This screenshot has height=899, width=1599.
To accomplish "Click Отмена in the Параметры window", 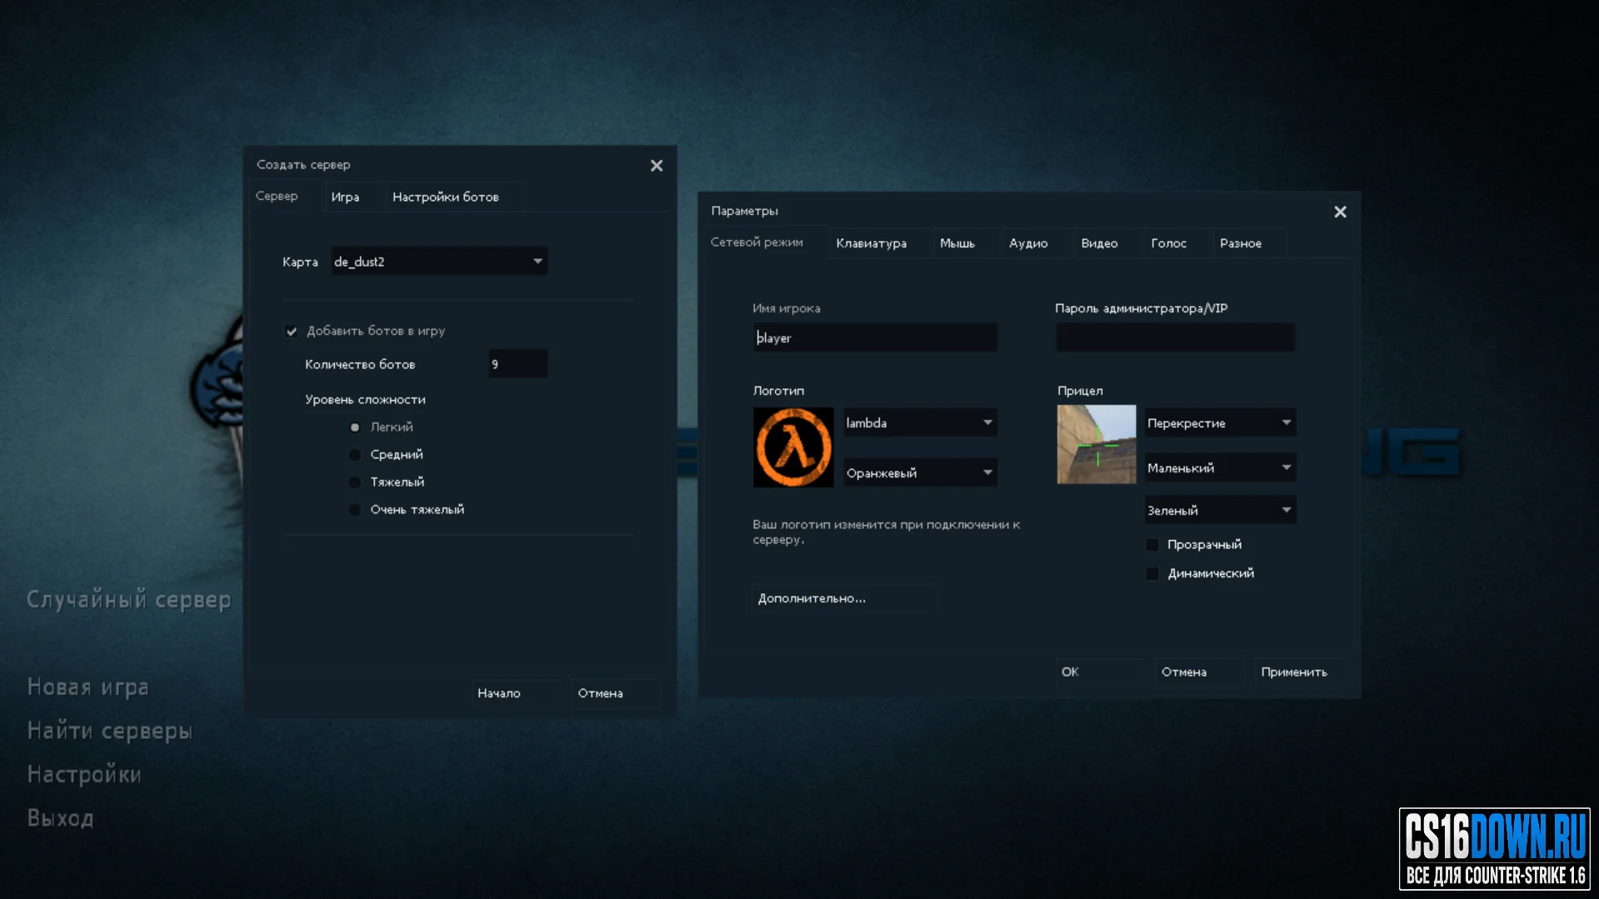I will (x=1201, y=672).
